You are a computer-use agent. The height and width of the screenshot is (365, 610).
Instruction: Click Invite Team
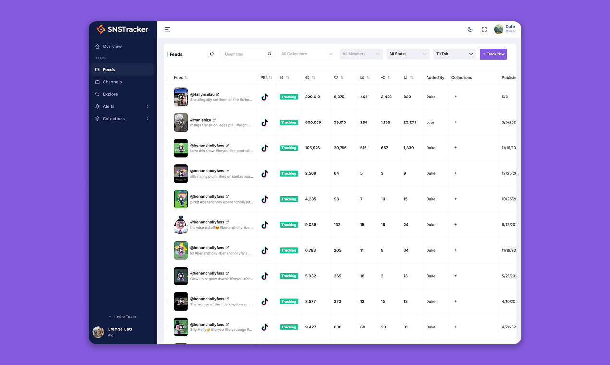click(x=122, y=317)
